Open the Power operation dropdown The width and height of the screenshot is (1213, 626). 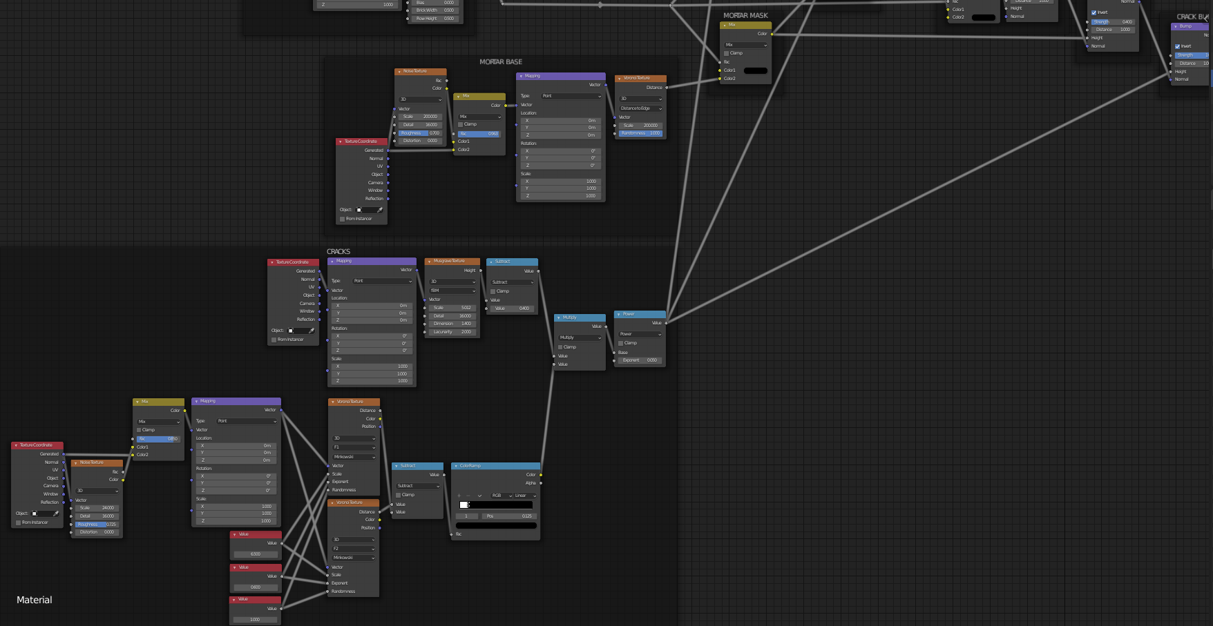coord(640,334)
